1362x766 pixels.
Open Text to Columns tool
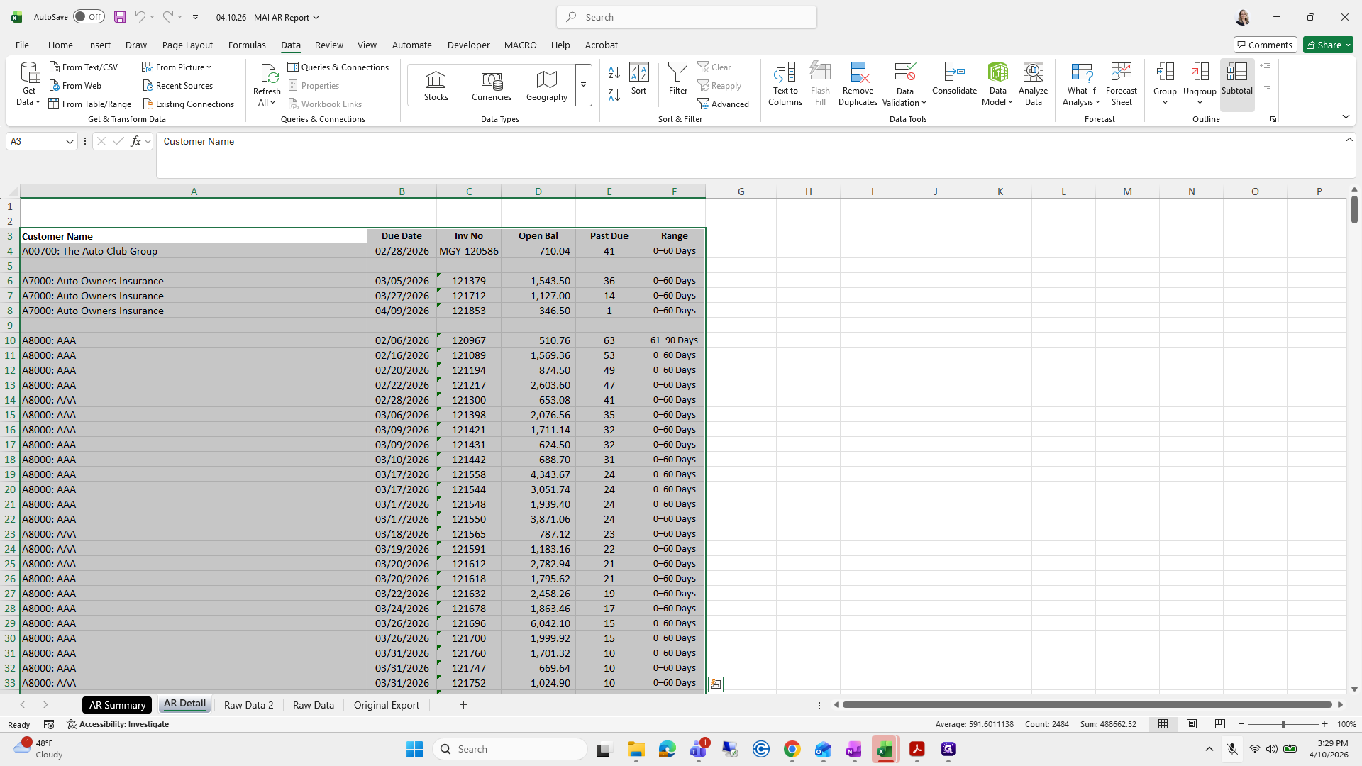(x=785, y=84)
